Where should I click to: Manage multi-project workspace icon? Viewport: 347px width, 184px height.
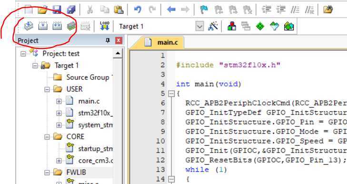246,26
